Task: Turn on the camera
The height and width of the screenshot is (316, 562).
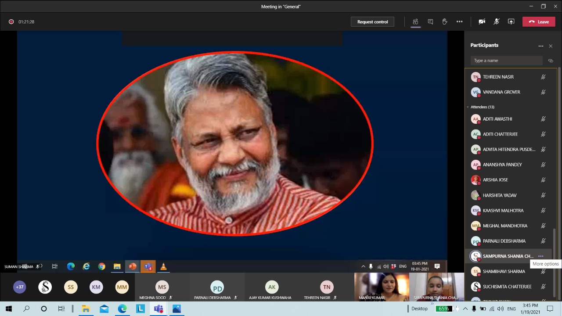Action: point(482,22)
